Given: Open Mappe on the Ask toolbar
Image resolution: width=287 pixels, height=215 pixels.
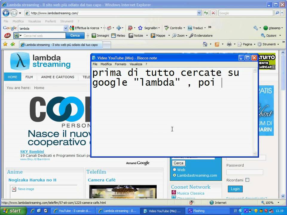Looking at the screenshot, I should (158, 36).
